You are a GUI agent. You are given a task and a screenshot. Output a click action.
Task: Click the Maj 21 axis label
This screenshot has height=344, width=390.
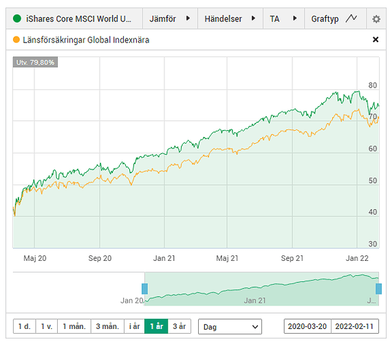pos(227,258)
